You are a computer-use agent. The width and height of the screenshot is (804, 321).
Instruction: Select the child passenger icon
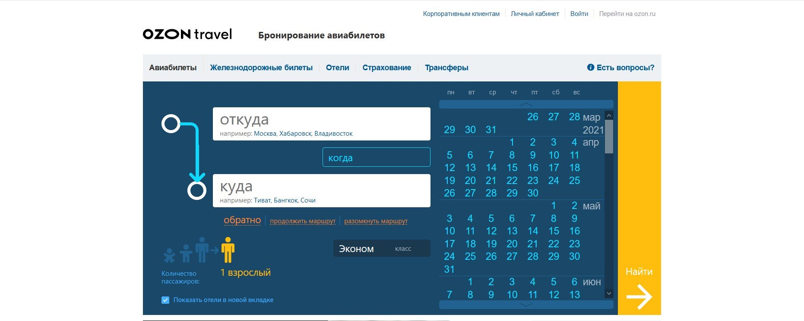pos(186,253)
